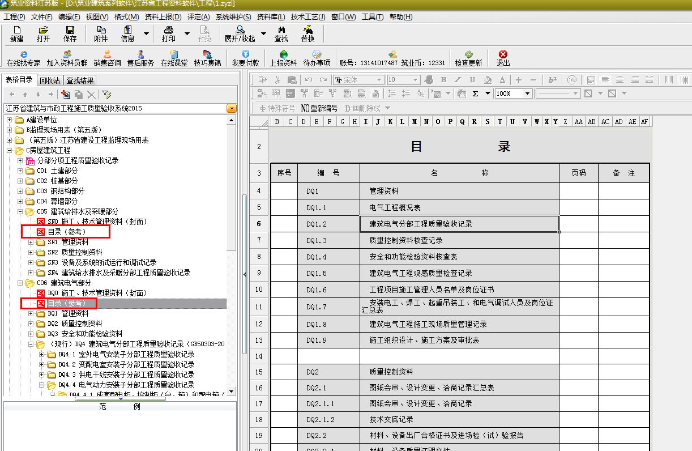Screen dimensions: 692x451
Task: Select 目录（参考） under C05 建筑给排水
Action: coord(67,232)
